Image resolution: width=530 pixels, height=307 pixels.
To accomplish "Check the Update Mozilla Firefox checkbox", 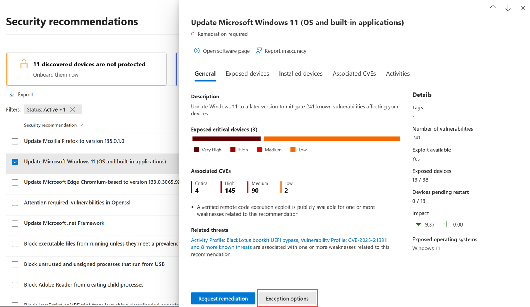I will click(15, 142).
